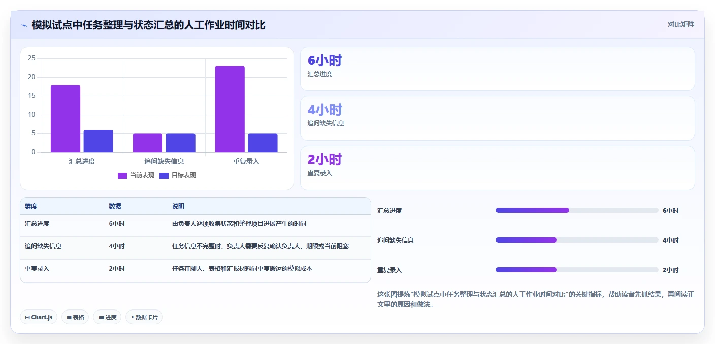Click the 汇总进度 label beside its progress bar

[389, 211]
